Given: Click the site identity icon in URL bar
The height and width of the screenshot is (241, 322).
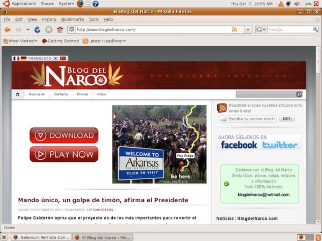Looking at the screenshot, I should [x=72, y=29].
